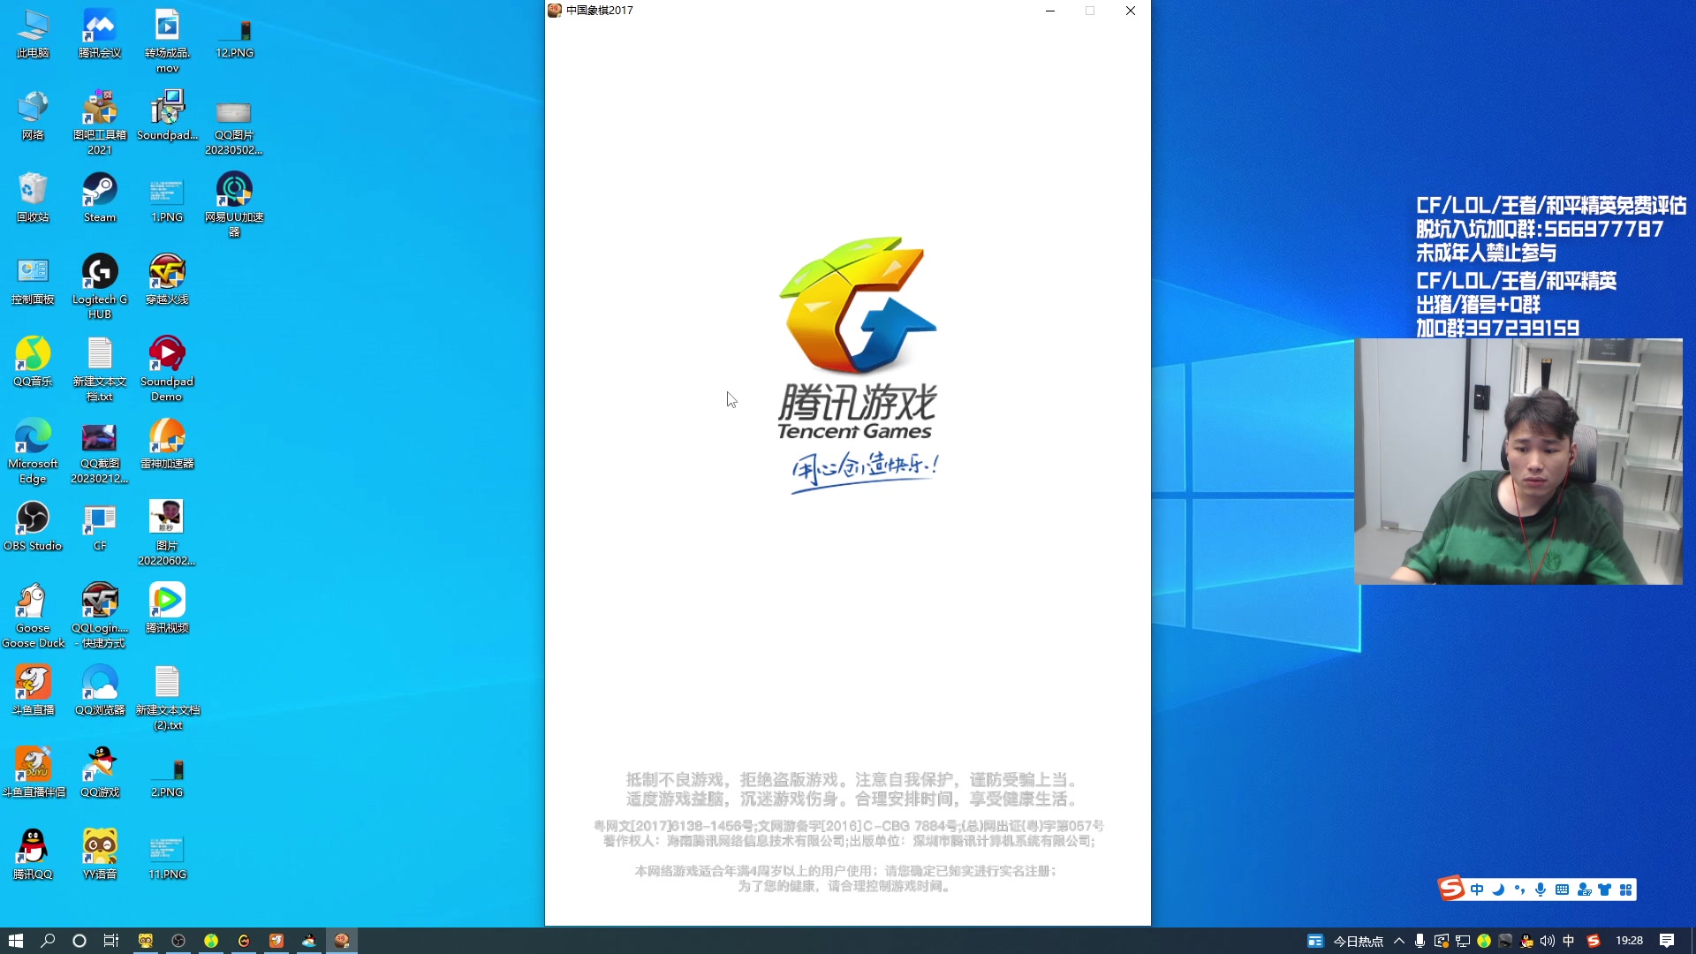Open Sogou toolbox grid icon

click(x=1626, y=890)
